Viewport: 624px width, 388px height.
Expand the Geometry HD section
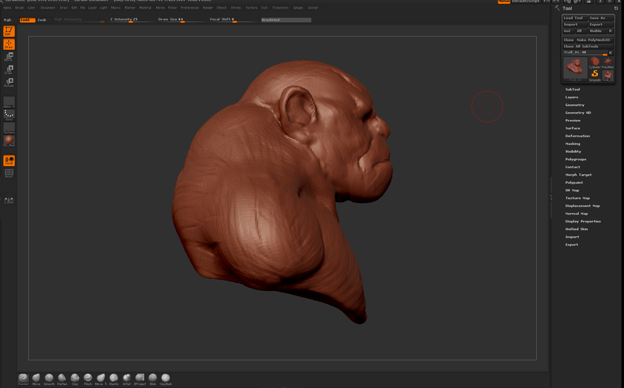point(578,113)
